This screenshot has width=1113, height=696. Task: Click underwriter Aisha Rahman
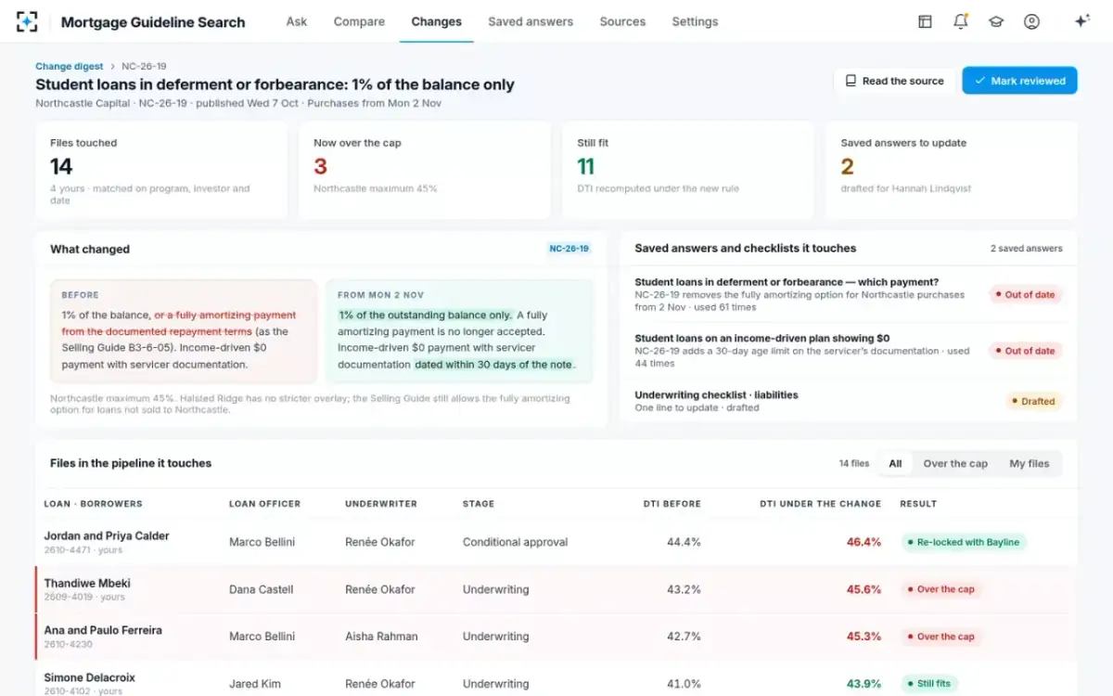tap(381, 637)
